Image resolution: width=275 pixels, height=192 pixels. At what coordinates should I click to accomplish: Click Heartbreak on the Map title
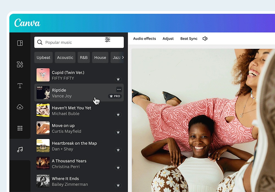point(74,143)
